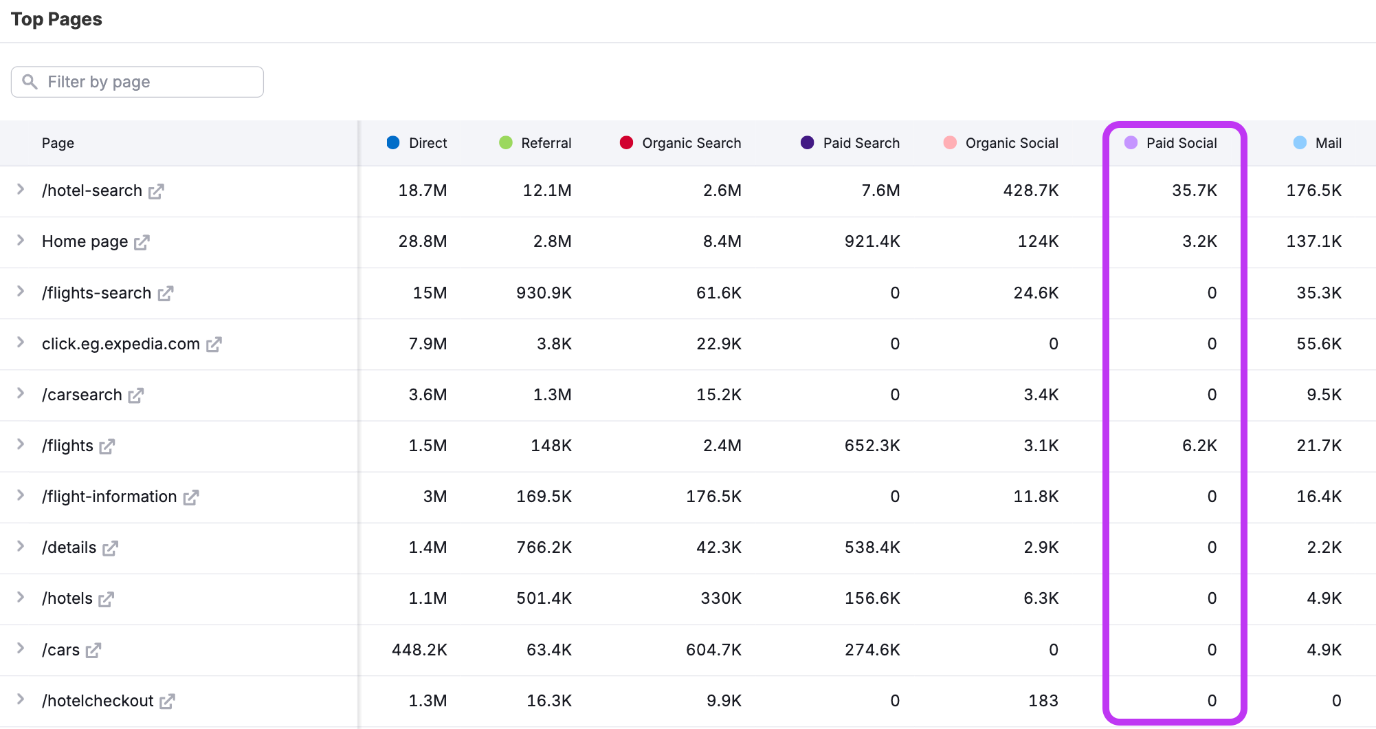
Task: Toggle the blue Direct channel dot
Action: 392,142
